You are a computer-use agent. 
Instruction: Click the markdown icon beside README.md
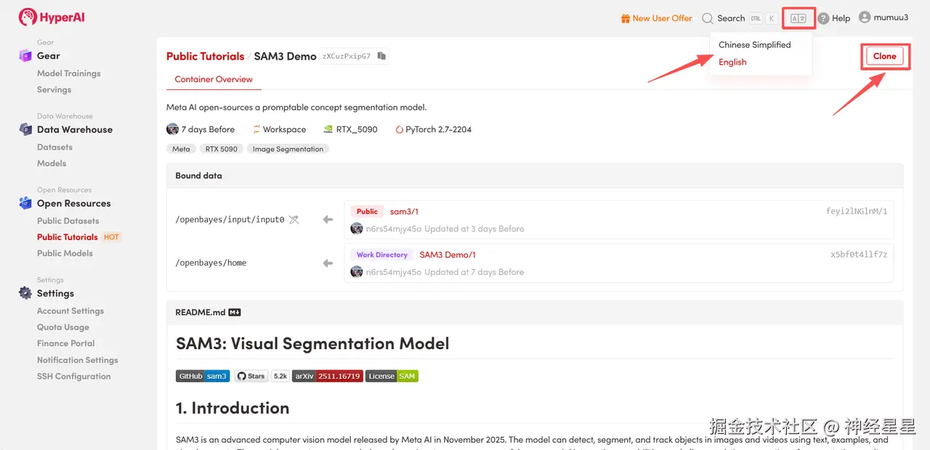(235, 312)
